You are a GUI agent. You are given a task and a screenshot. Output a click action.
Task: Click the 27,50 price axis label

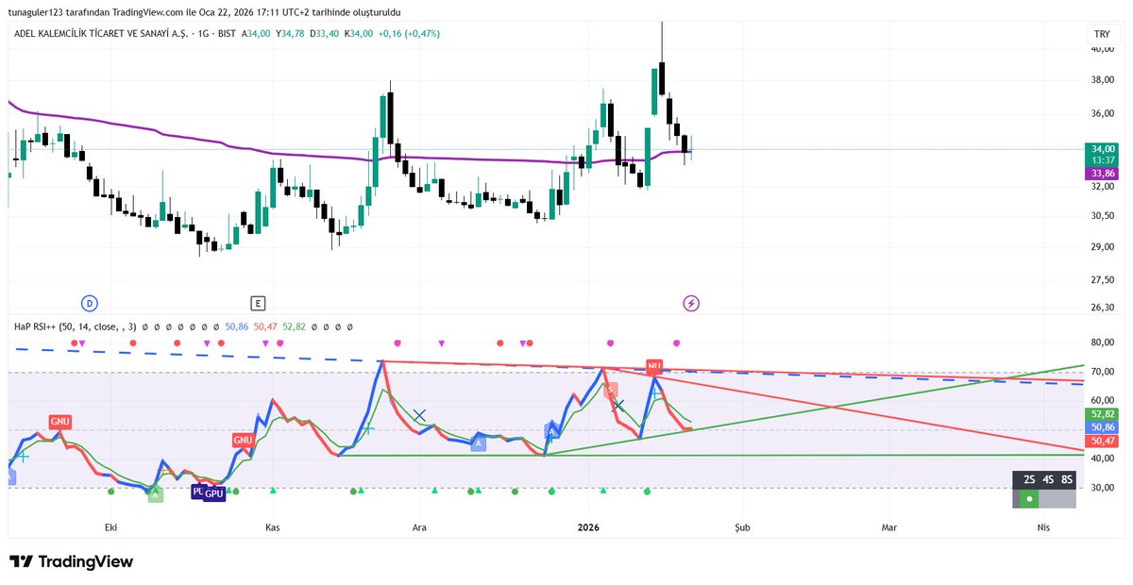(1103, 280)
